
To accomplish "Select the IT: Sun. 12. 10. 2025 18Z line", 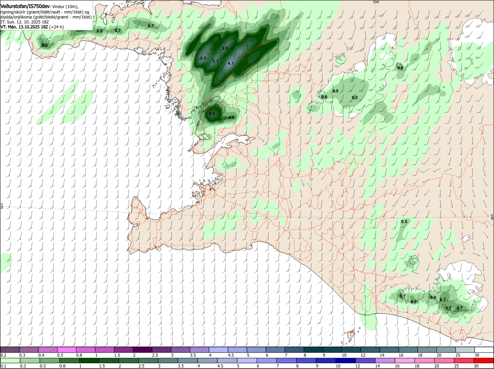I will [x=24, y=22].
